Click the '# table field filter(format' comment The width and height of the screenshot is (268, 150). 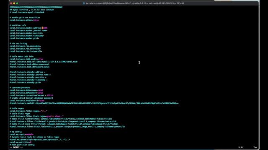pyautogui.click(x=61, y=119)
